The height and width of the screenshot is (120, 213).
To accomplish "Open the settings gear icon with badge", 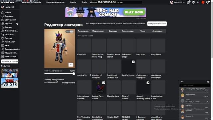I will click(x=208, y=2).
